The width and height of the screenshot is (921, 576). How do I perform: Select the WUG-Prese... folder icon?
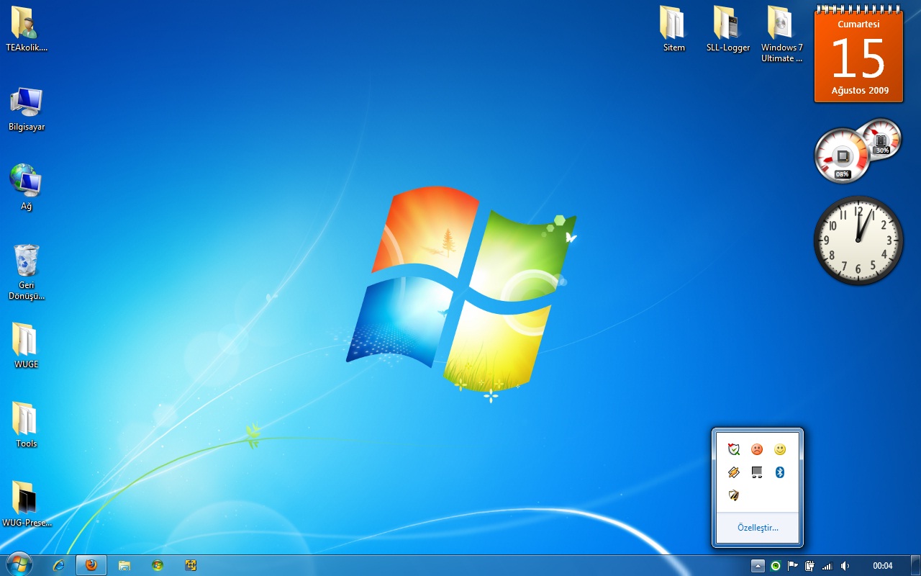click(x=27, y=505)
